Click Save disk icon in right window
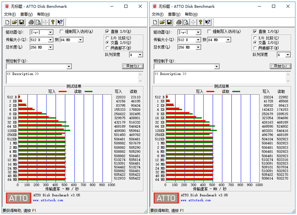 coord(169,22)
